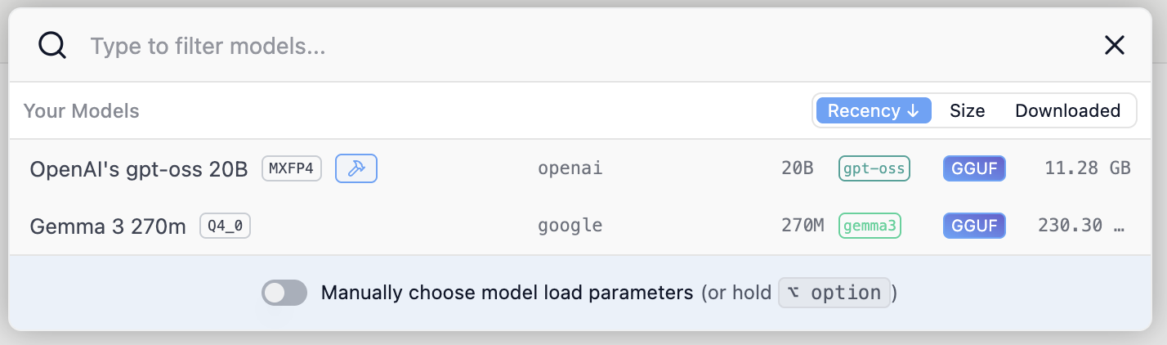
Task: Click the google publisher label
Action: [x=570, y=226]
